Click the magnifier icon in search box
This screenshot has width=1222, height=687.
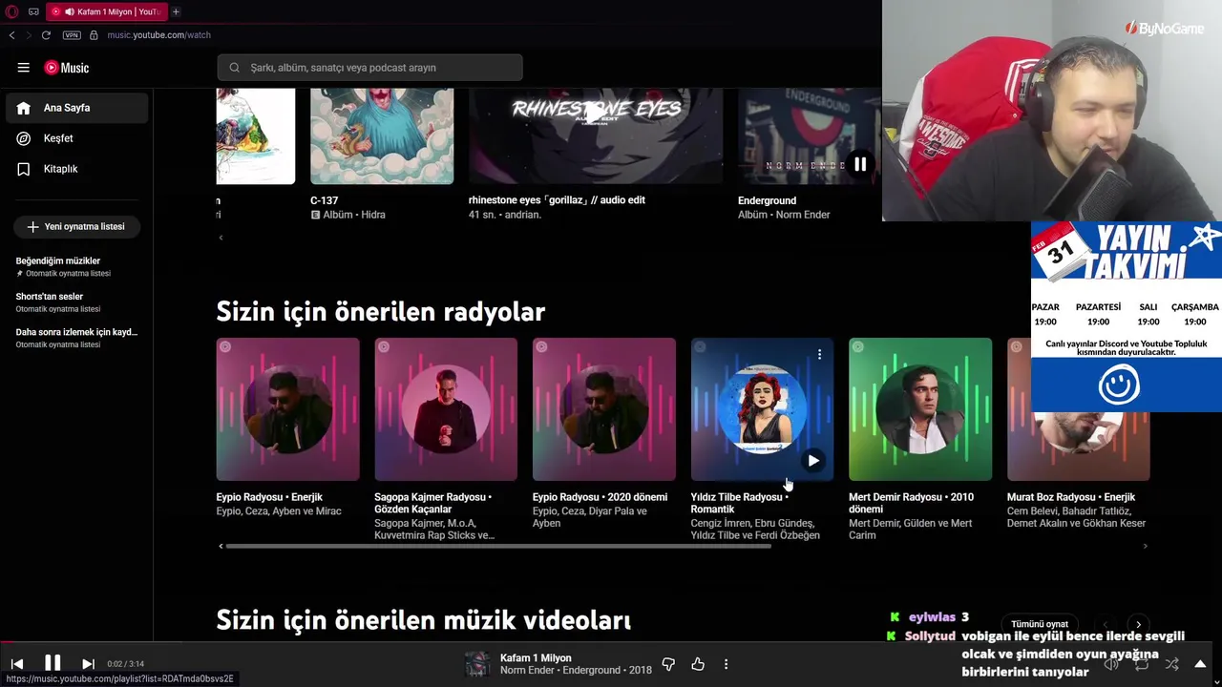coord(234,68)
